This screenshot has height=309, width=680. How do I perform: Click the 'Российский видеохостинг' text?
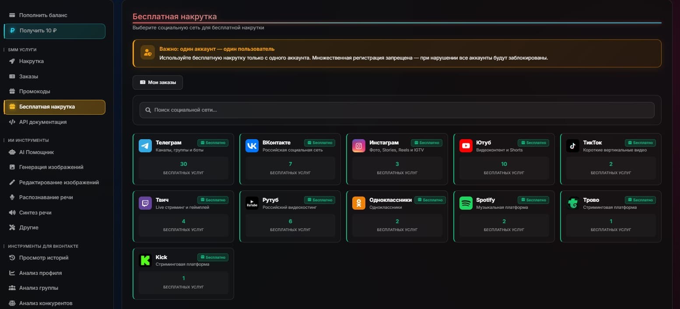click(x=289, y=207)
